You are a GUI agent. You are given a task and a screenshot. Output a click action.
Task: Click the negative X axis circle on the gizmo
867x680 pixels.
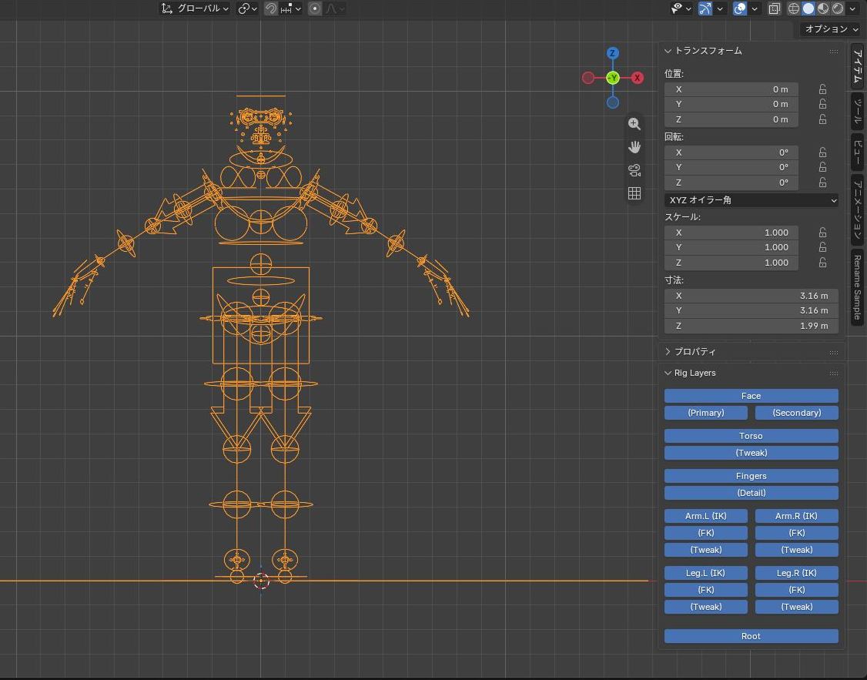(588, 78)
